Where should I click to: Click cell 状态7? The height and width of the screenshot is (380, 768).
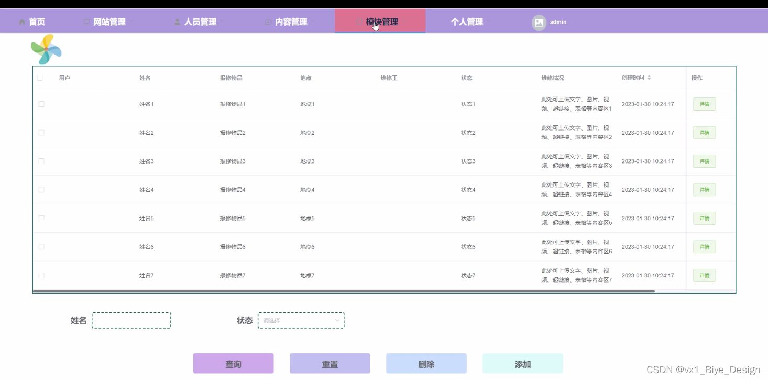(x=468, y=275)
